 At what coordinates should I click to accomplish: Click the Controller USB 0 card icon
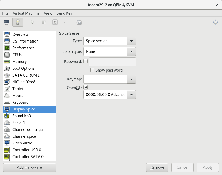point(7,150)
